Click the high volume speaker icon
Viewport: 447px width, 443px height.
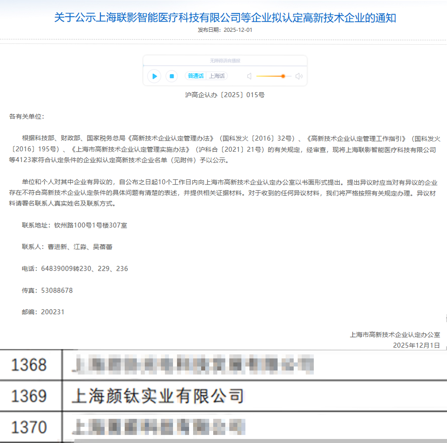coord(299,76)
